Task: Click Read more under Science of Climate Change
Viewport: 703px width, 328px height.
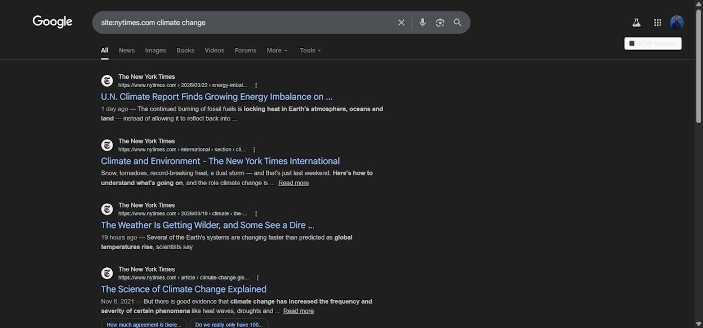Action: [x=299, y=311]
